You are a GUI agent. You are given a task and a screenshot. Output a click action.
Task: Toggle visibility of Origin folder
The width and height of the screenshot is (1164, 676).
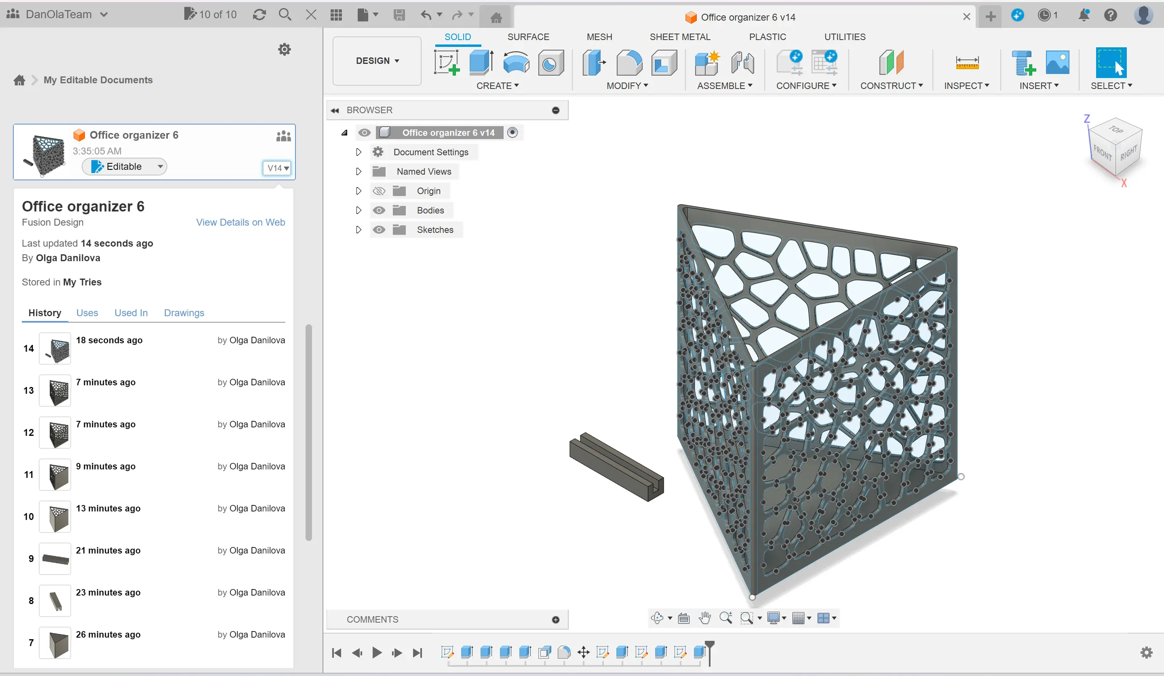pos(379,191)
